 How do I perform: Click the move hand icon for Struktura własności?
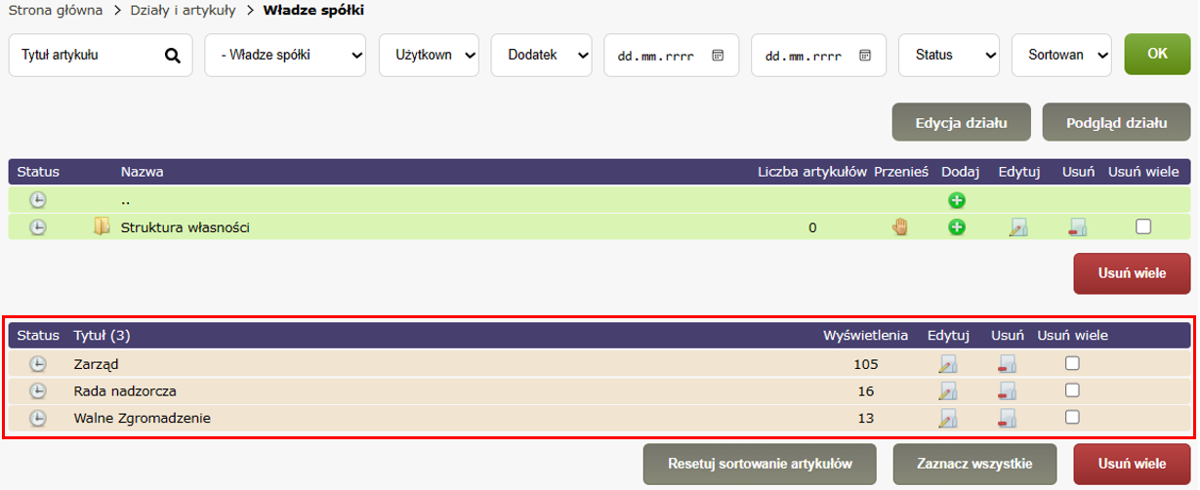[x=899, y=227]
